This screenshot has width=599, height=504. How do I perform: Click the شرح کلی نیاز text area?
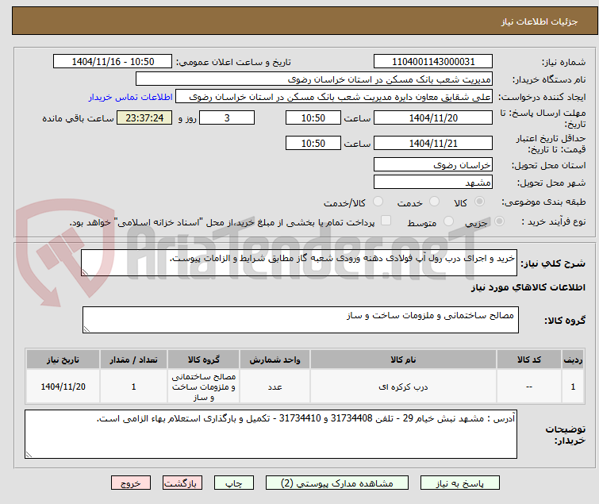point(299,263)
